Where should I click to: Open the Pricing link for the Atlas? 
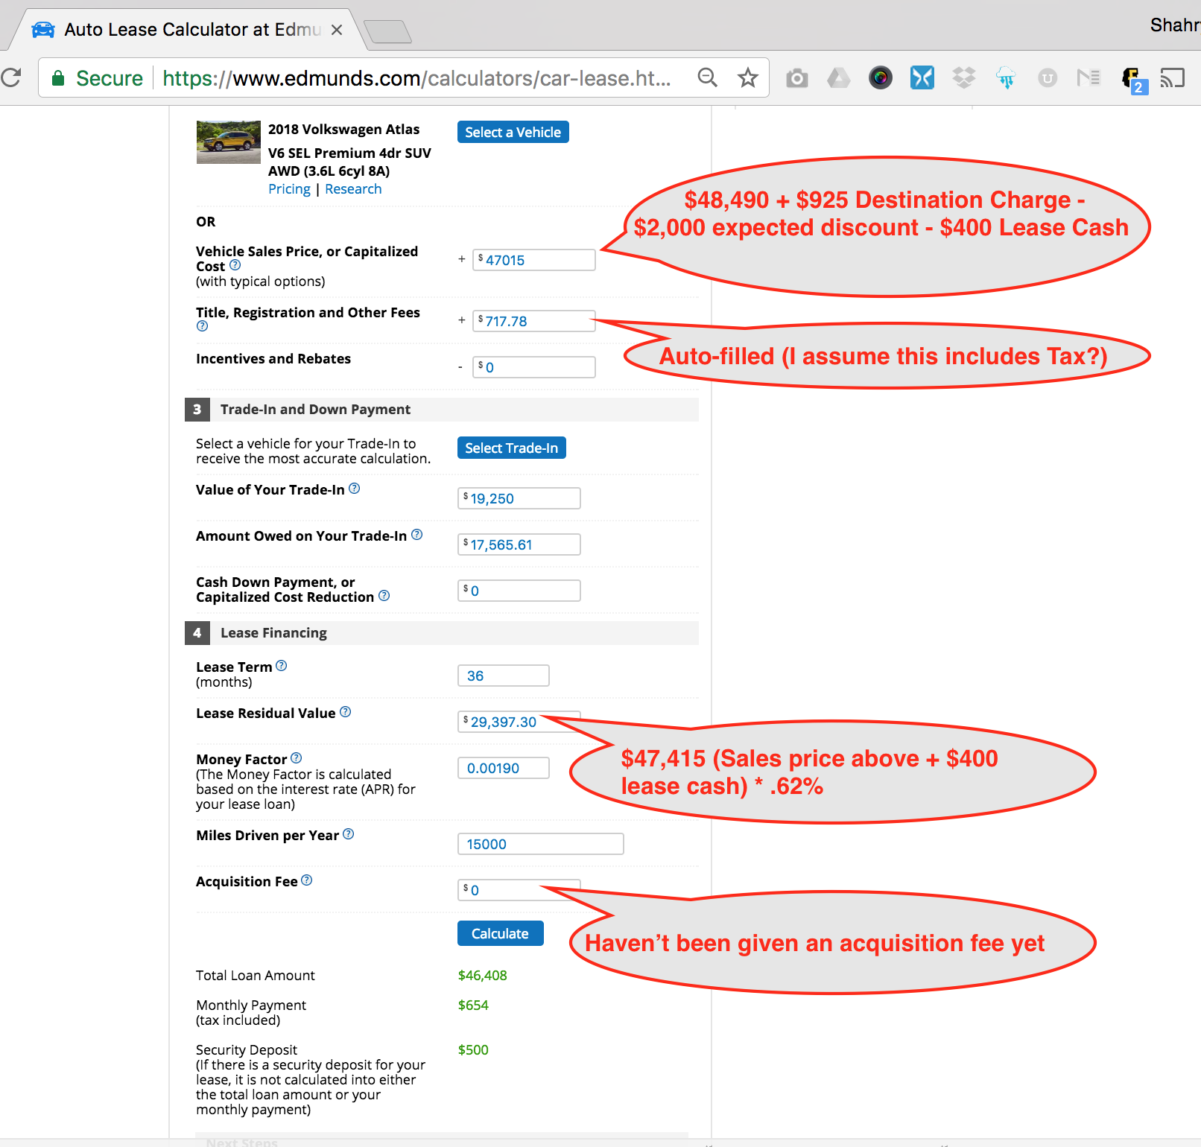click(289, 189)
